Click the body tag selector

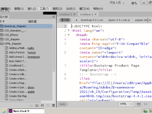(x=63, y=104)
